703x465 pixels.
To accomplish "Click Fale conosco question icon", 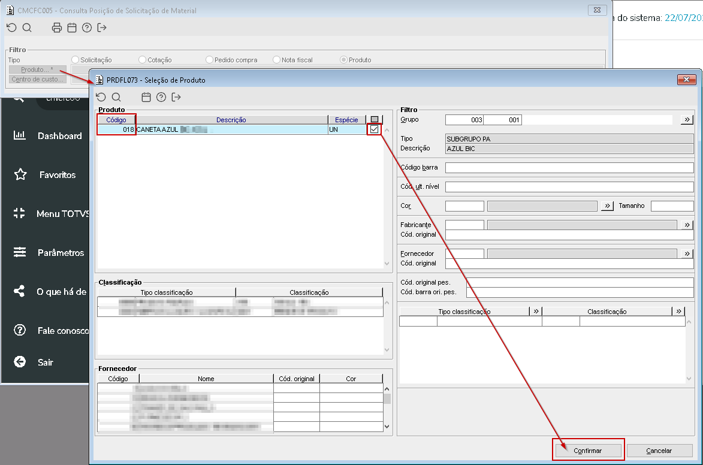I will (20, 330).
